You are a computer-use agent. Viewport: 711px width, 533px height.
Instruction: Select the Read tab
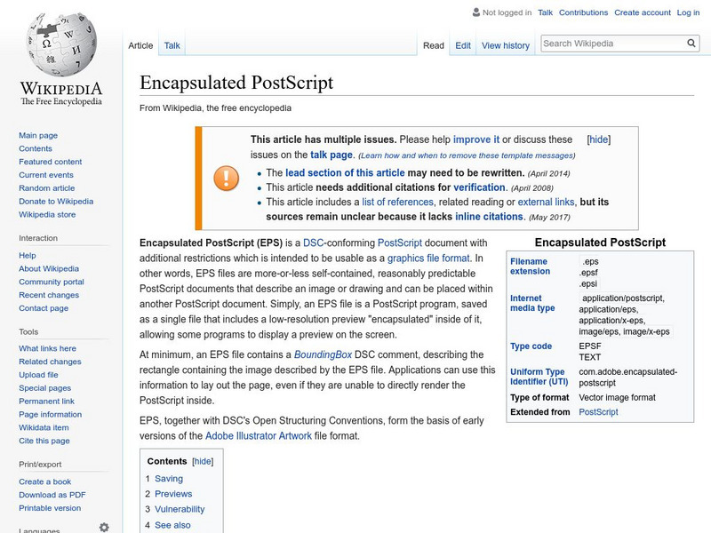434,45
